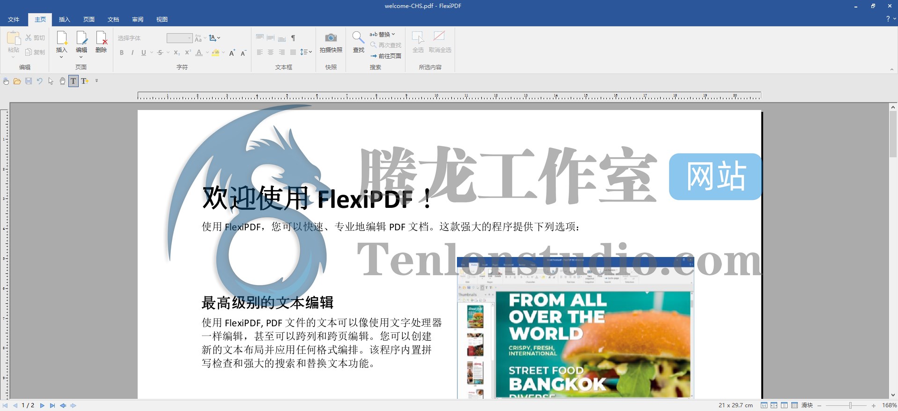Click the 1:1 actual size view icon
This screenshot has height=411, width=898.
[x=764, y=405]
